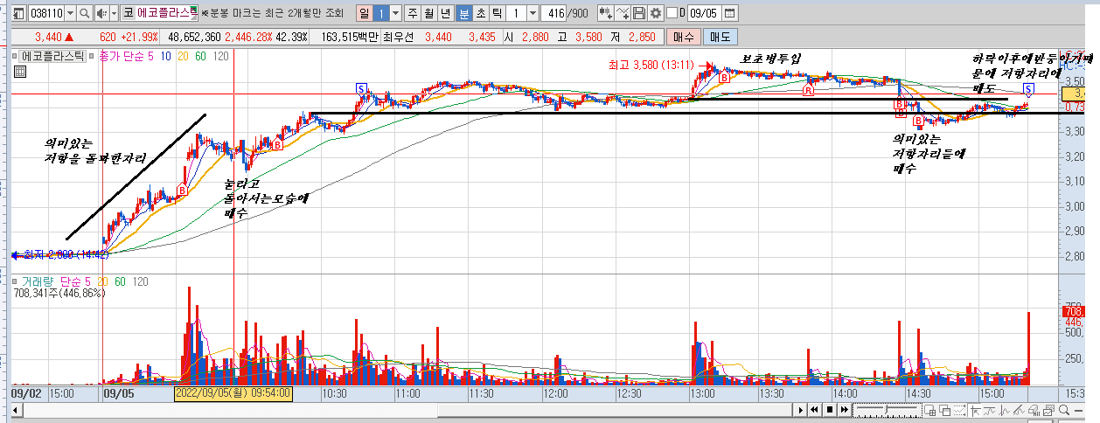
Task: Expand the tick count dropdown before 416
Action: coord(533,13)
